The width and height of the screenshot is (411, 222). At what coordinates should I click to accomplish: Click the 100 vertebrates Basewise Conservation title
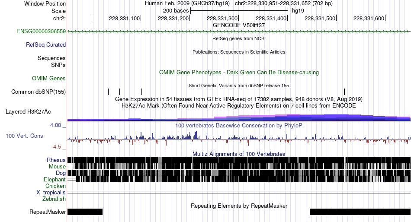(239, 125)
